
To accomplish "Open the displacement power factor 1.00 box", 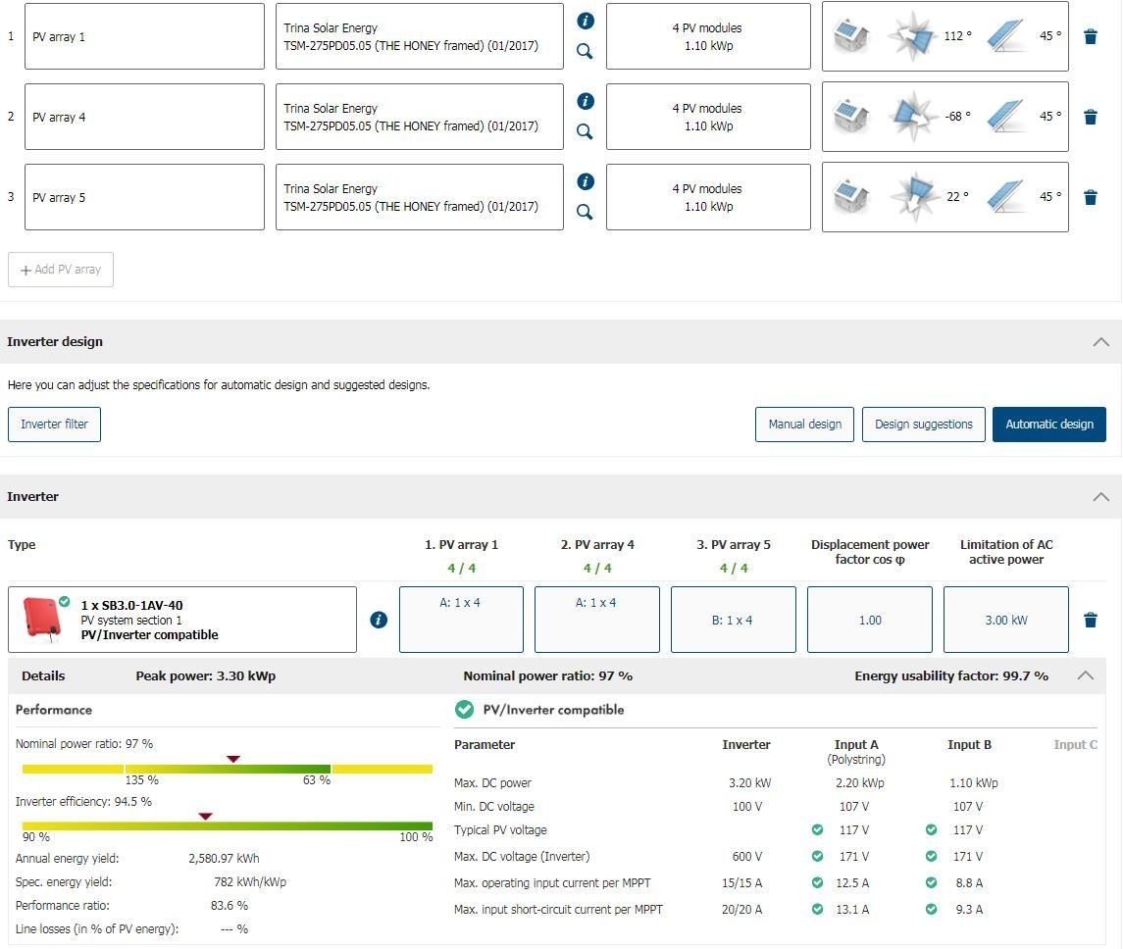I will [869, 620].
